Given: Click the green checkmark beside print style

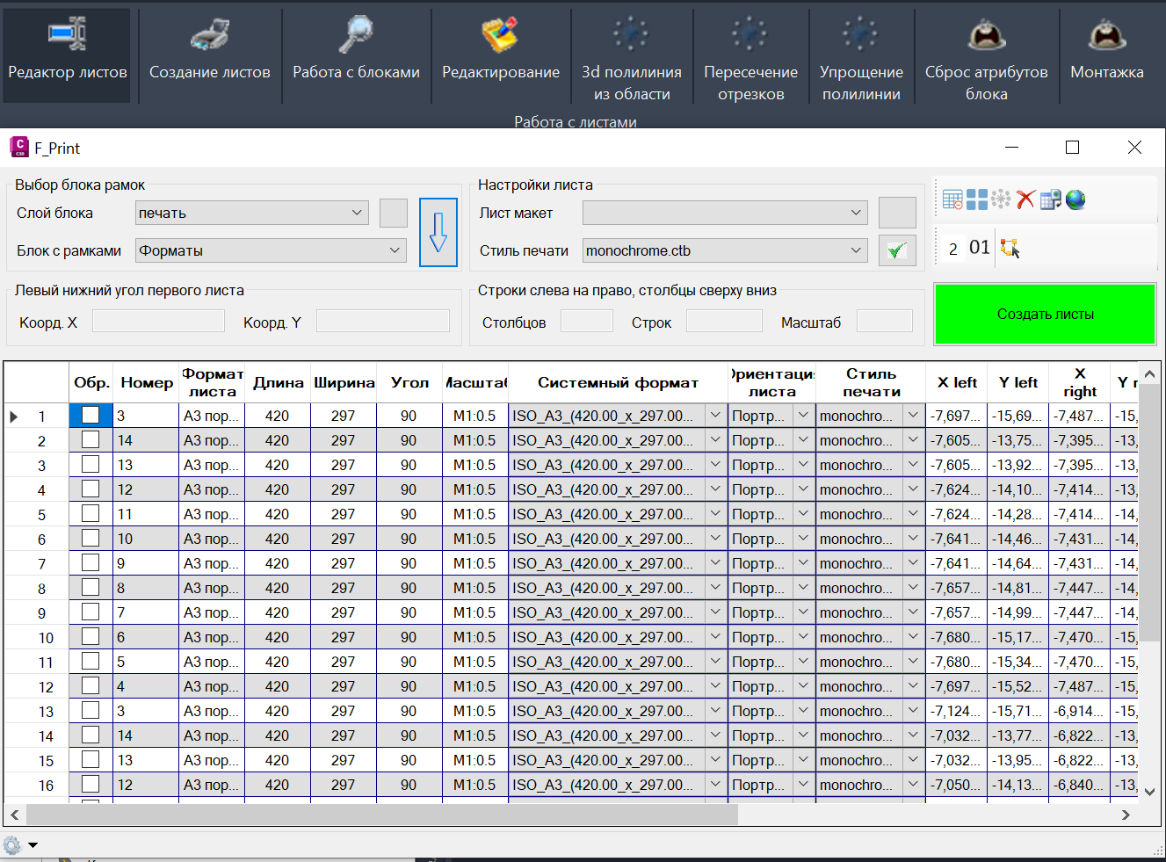Looking at the screenshot, I should coord(896,250).
